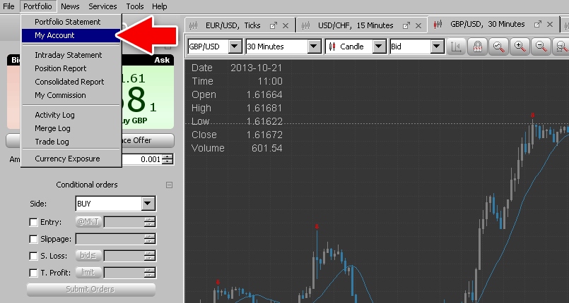Viewport: 569px width, 303px height.
Task: Tick the T. Profit checkbox
Action: tap(33, 273)
